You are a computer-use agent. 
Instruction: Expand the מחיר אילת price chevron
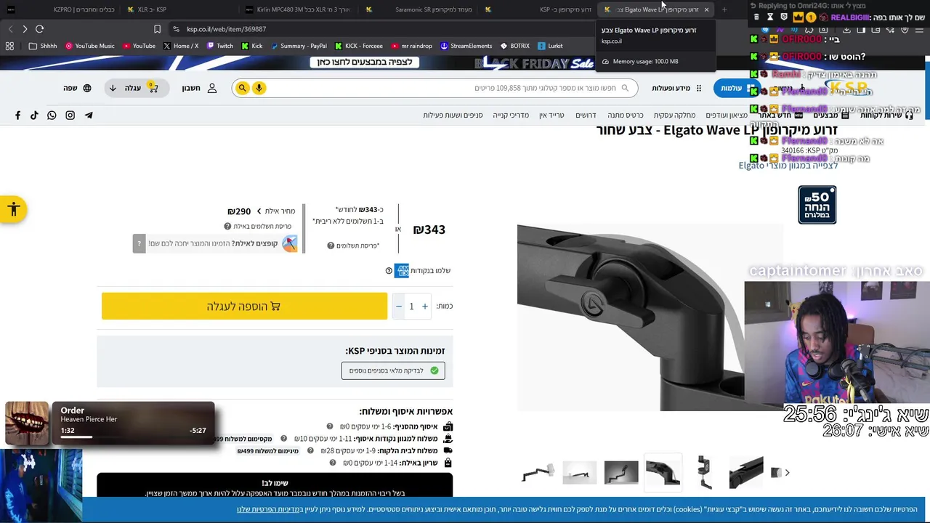(x=259, y=211)
